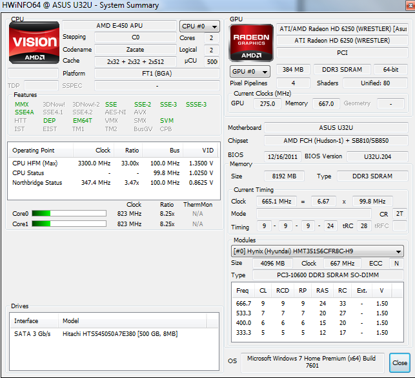The width and height of the screenshot is (415, 378).
Task: Open the CPU #0 selector dropdown
Action: click(x=199, y=26)
